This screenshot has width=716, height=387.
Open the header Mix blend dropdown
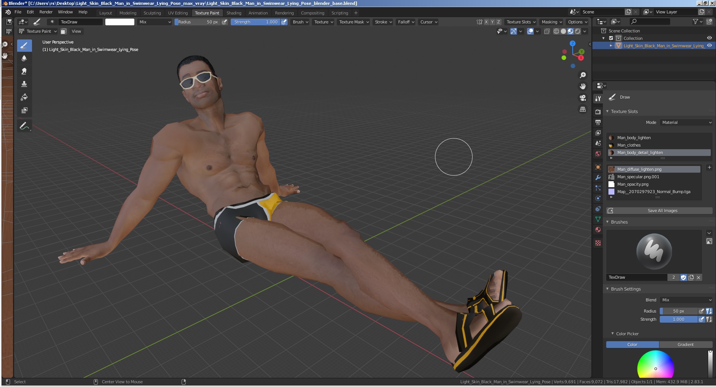coord(155,22)
